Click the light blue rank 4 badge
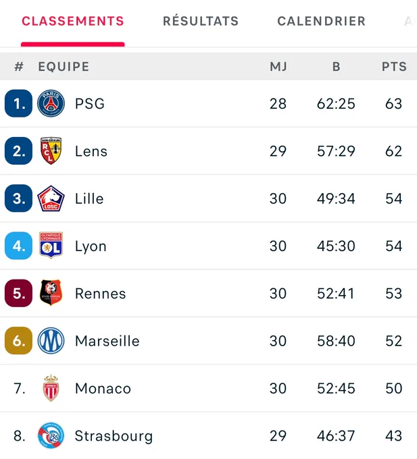This screenshot has height=459, width=417. 18,246
